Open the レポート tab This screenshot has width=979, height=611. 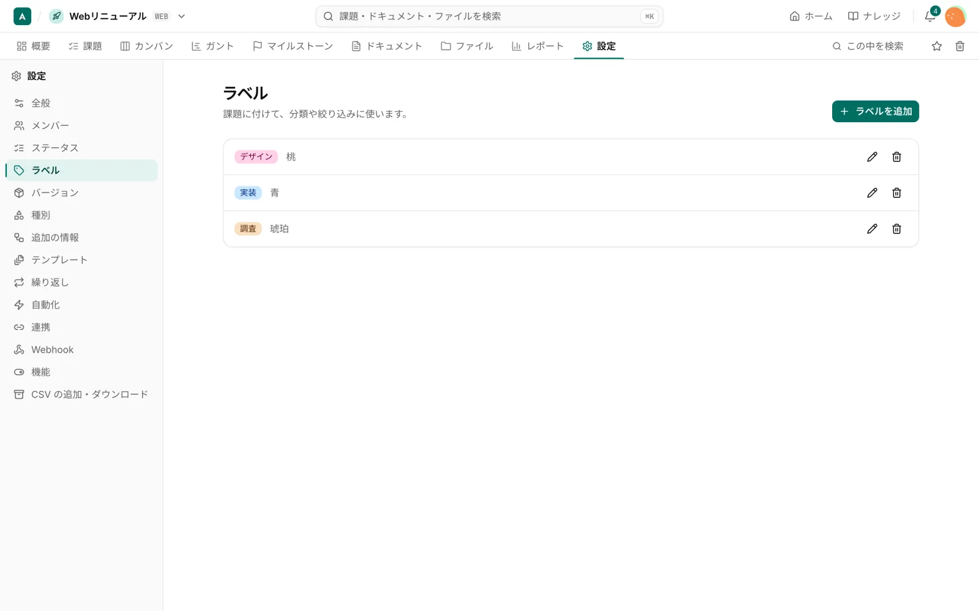(538, 46)
